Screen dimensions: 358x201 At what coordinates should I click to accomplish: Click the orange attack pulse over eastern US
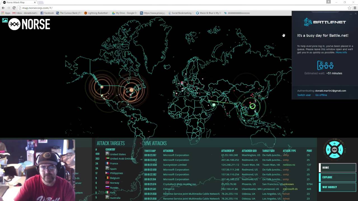[131, 90]
